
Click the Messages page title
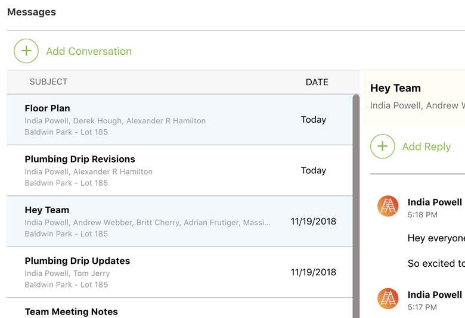pos(32,12)
